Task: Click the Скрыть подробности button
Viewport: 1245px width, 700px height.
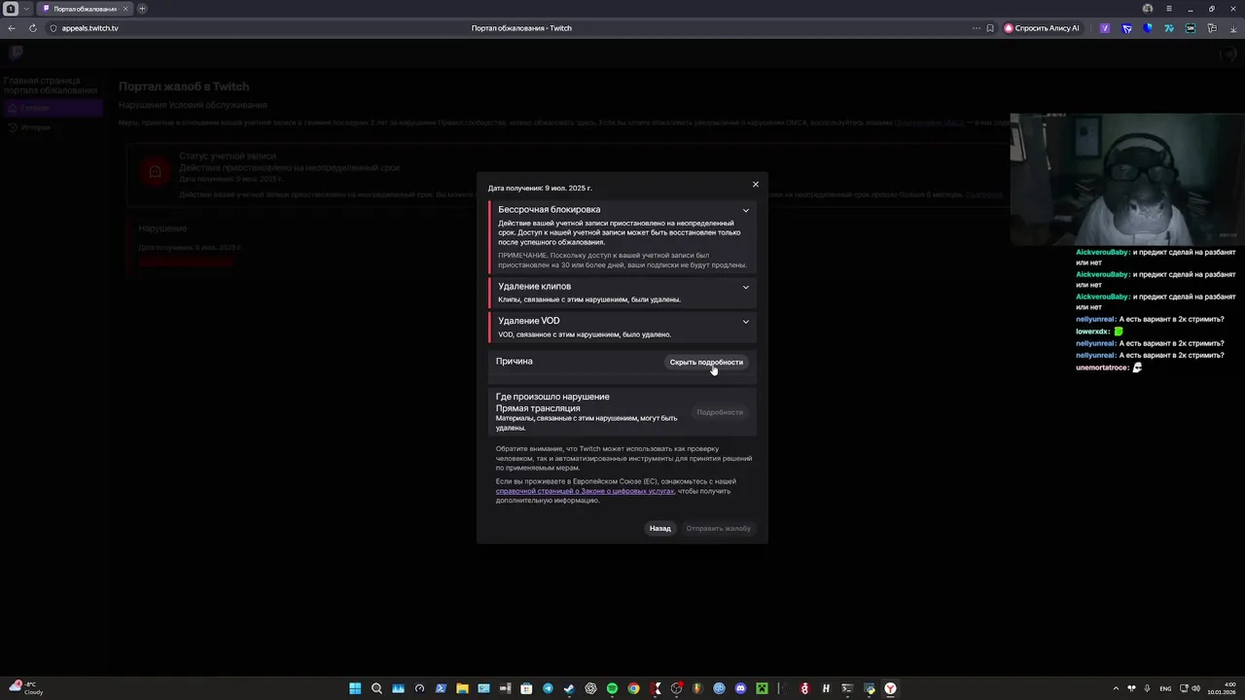Action: click(x=706, y=363)
